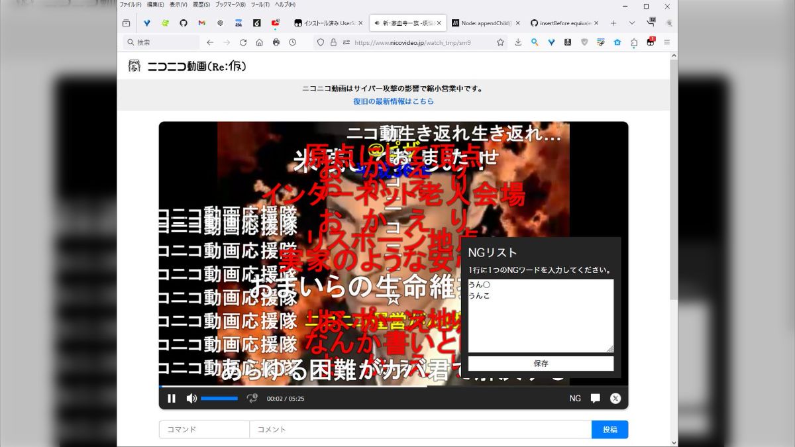Open the GitHub extension icon
The image size is (795, 447).
[184, 23]
